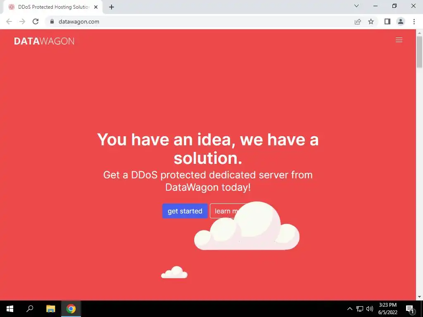423x317 pixels.
Task: Open a new browser tab
Action: tap(112, 7)
